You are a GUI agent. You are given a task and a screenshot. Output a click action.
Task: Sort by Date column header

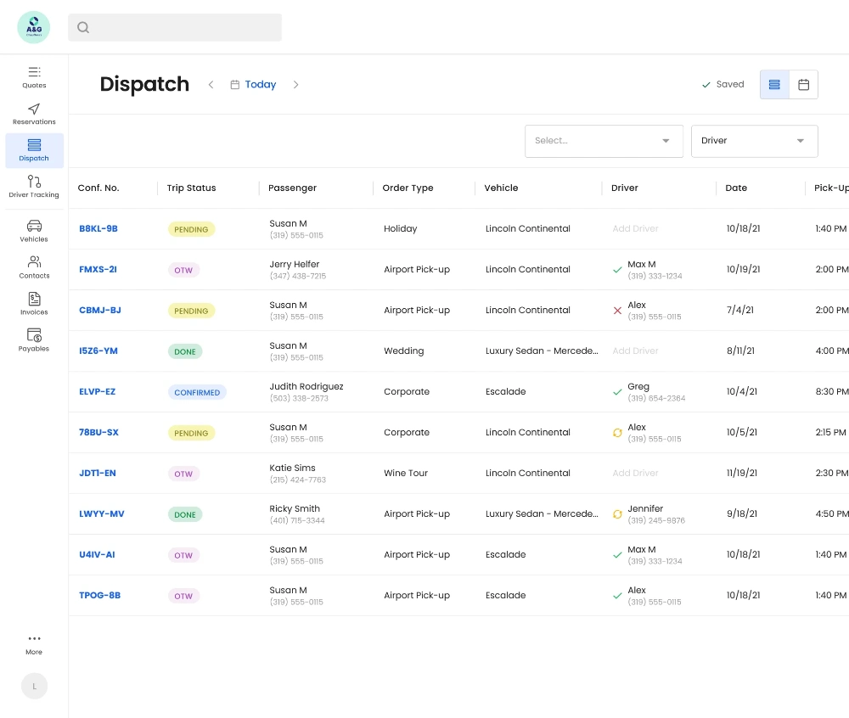tap(736, 188)
